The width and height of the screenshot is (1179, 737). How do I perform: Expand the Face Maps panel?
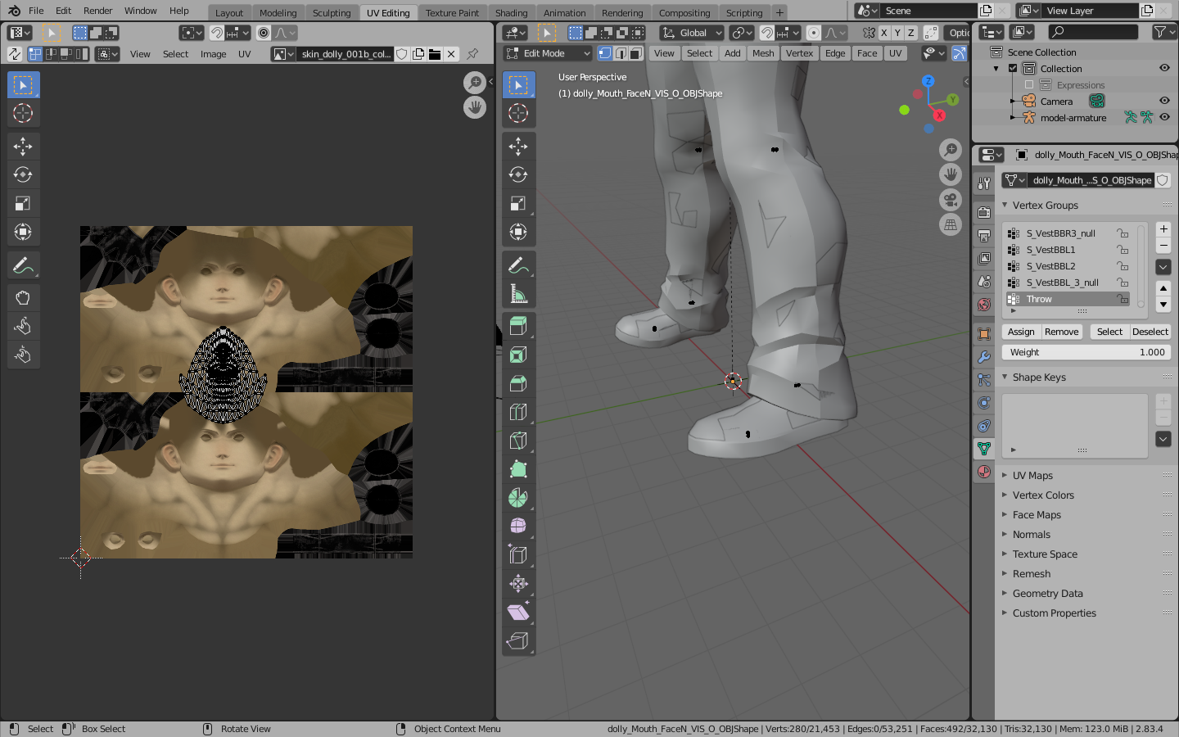coord(1037,515)
